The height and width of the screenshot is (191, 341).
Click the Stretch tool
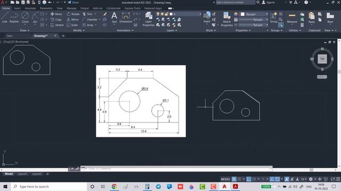57,25
